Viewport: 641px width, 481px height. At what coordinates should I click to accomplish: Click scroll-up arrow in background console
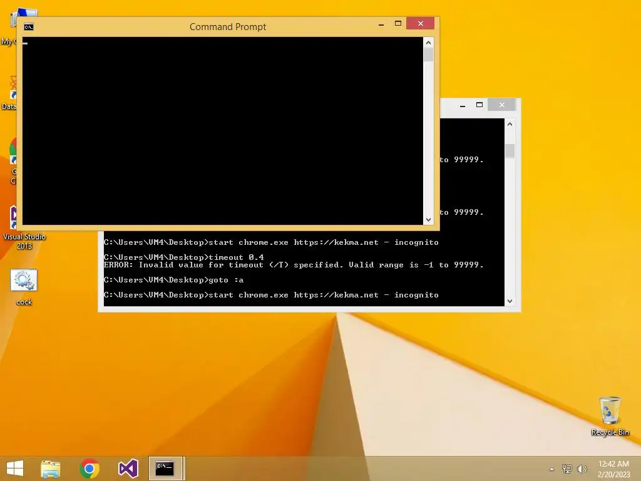coord(510,124)
